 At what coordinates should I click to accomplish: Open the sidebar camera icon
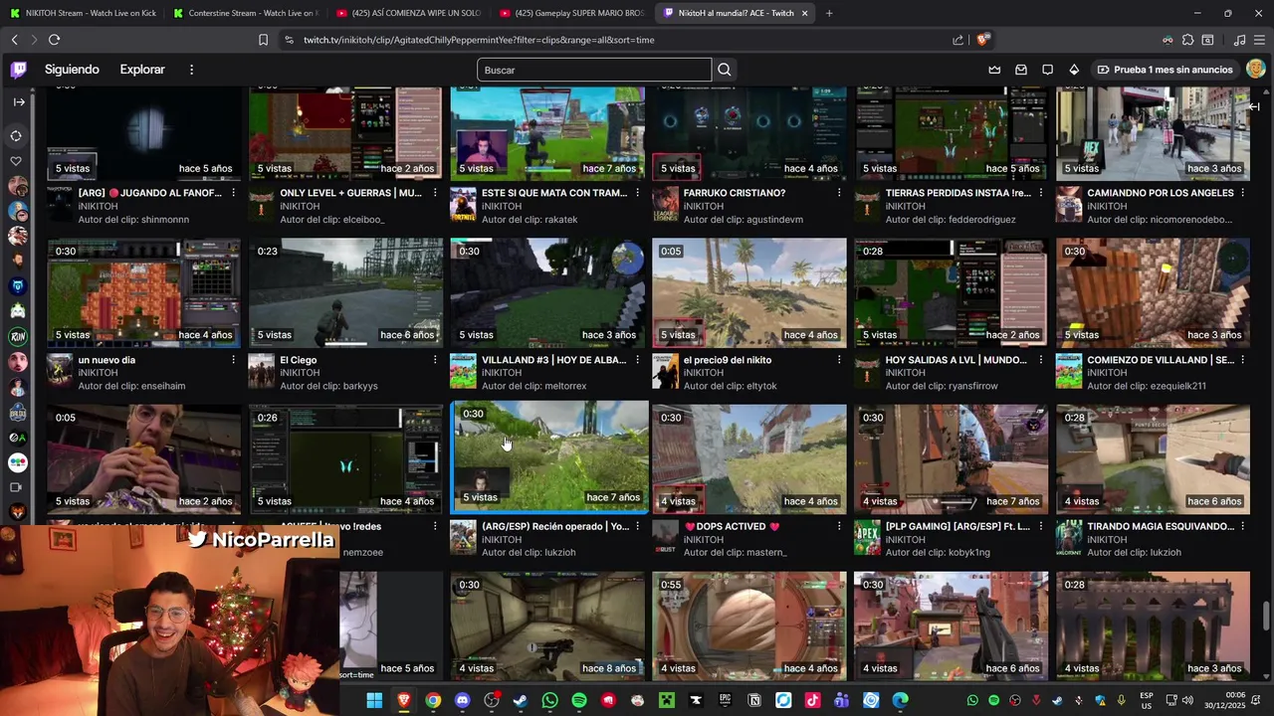16,487
